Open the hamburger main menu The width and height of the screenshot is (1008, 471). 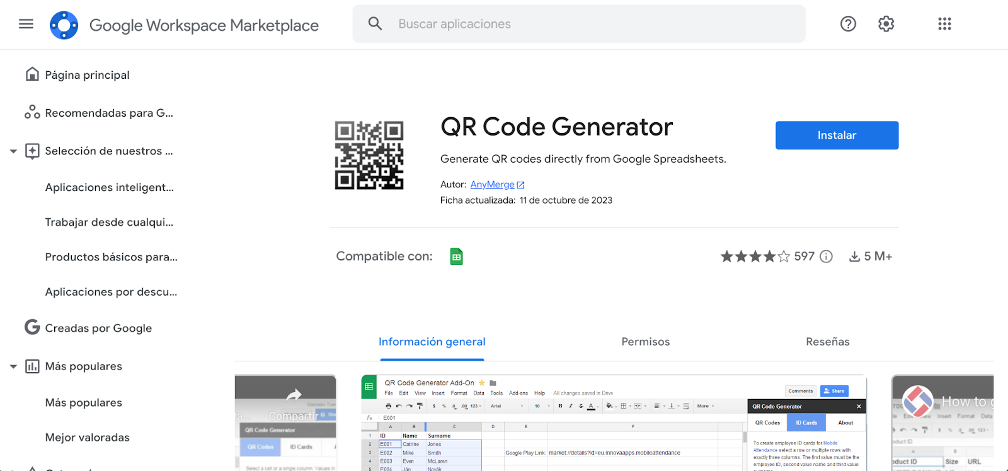tap(26, 24)
